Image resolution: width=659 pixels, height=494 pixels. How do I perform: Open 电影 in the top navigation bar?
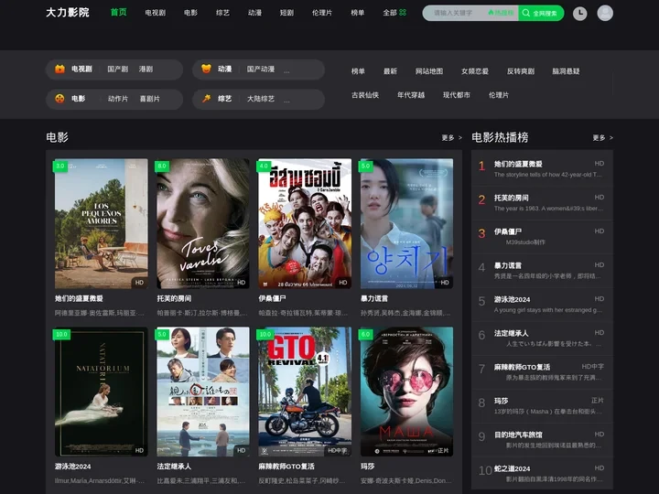[190, 13]
